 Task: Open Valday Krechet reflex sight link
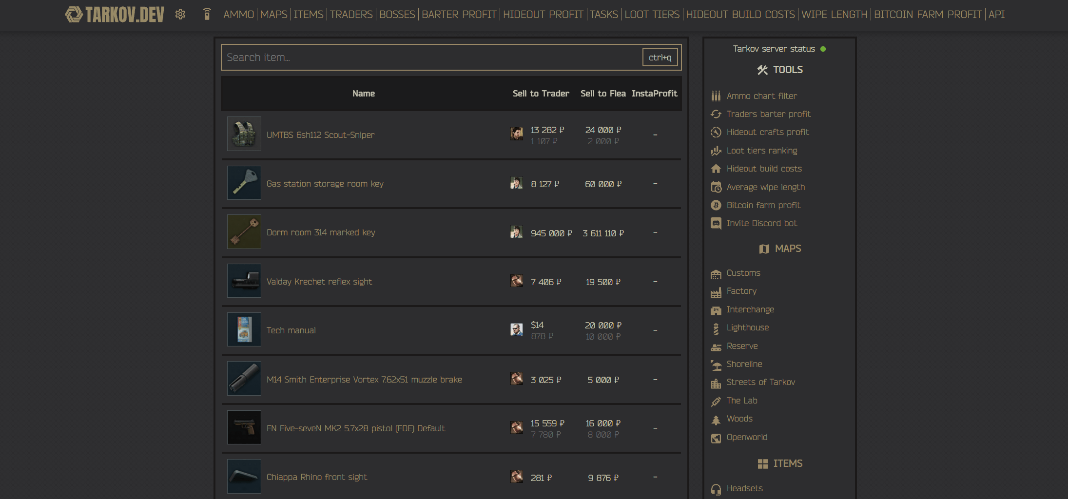point(319,282)
